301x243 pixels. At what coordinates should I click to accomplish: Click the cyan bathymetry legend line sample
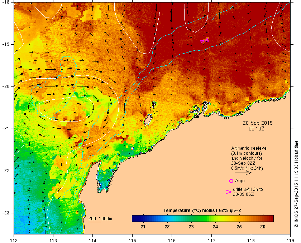coord(95,222)
